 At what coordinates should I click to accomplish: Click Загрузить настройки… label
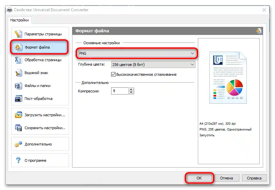[x=45, y=115]
